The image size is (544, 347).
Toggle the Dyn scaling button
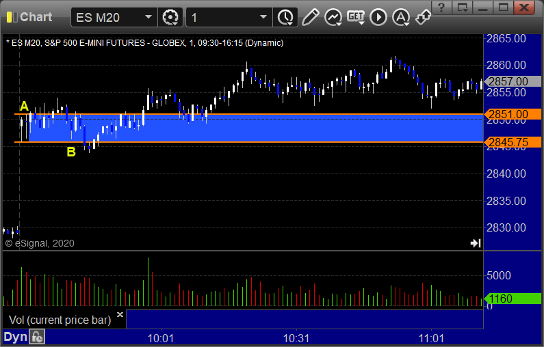[15, 337]
